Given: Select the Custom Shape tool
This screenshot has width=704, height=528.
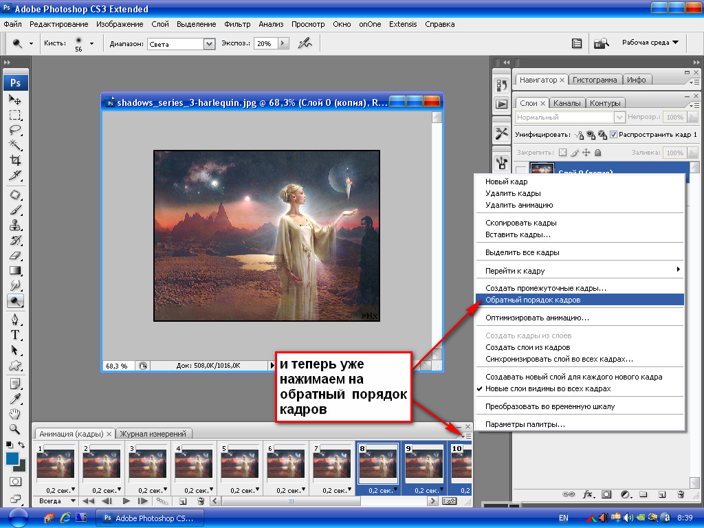Looking at the screenshot, I should tap(15, 366).
